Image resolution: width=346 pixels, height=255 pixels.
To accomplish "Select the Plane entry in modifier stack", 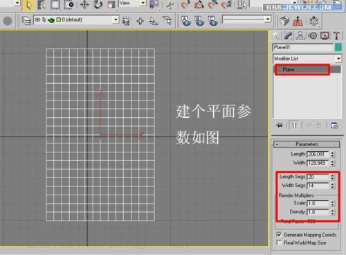I will 307,69.
